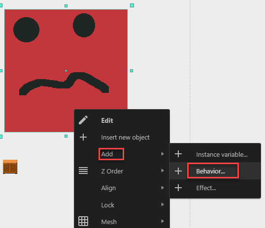Viewport: 265px width, 228px height.
Task: Click the plus icon next to Effect
Action: click(178, 188)
